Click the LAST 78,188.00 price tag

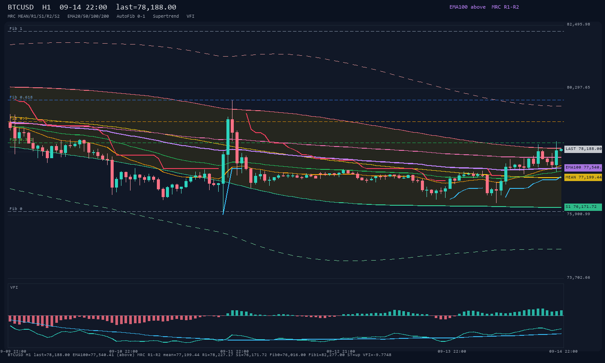[583, 149]
